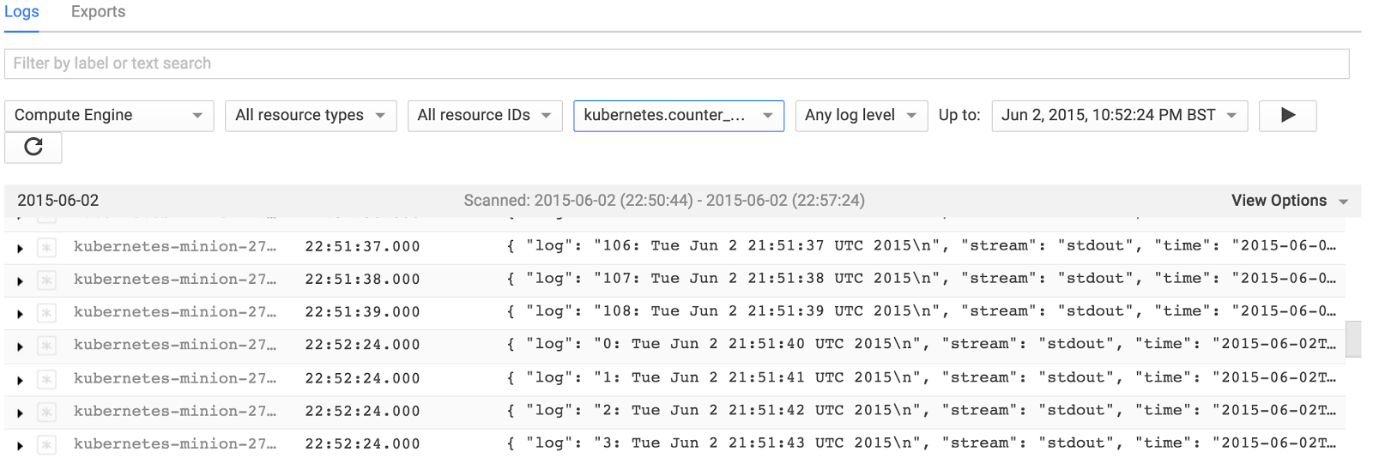Open the Any log level dropdown

pos(861,116)
